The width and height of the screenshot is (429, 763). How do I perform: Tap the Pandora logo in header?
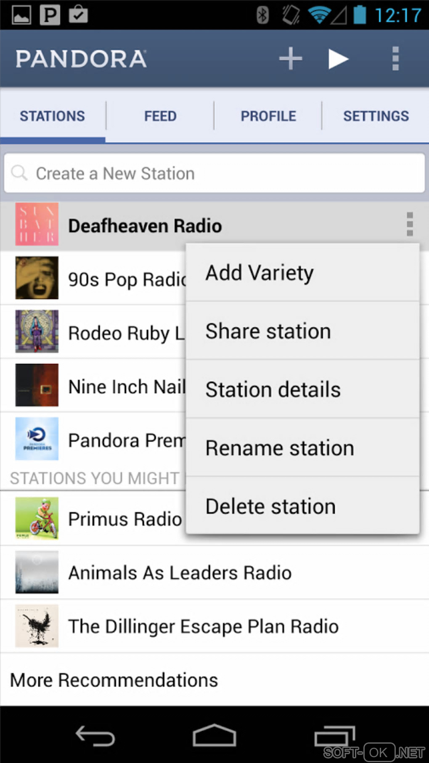81,59
